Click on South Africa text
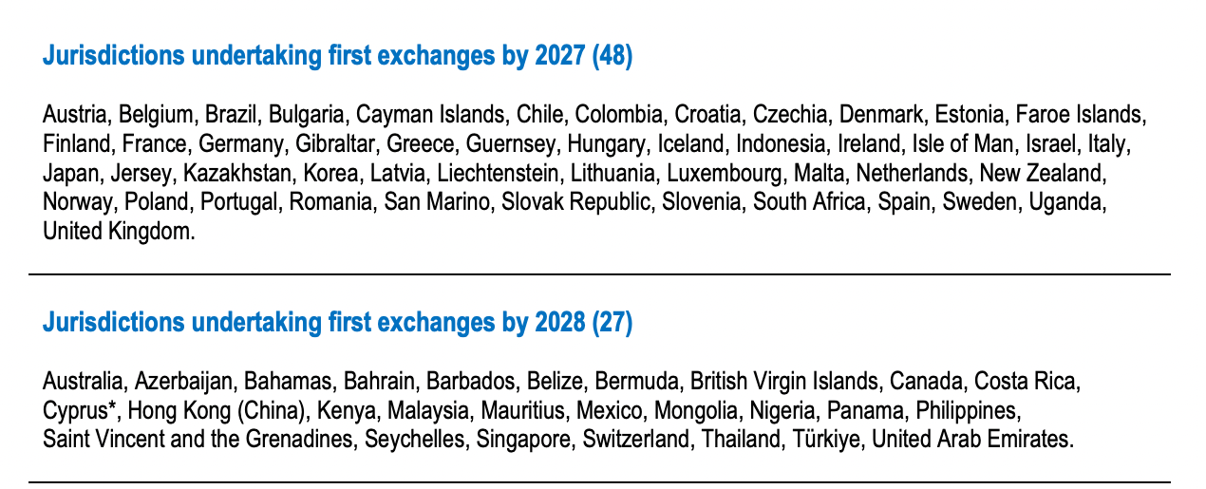Screen dimensions: 1206x489 [809, 203]
